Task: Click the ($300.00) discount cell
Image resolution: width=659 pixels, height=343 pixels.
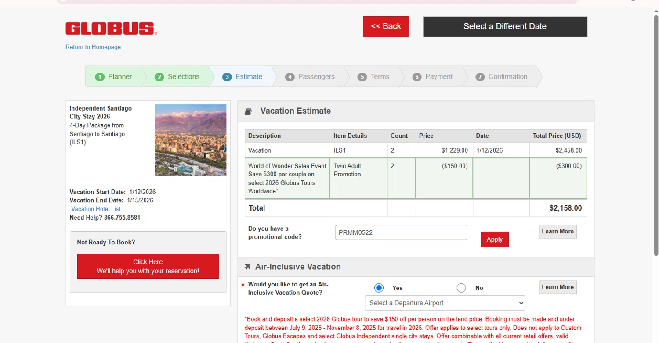Action: click(x=558, y=179)
